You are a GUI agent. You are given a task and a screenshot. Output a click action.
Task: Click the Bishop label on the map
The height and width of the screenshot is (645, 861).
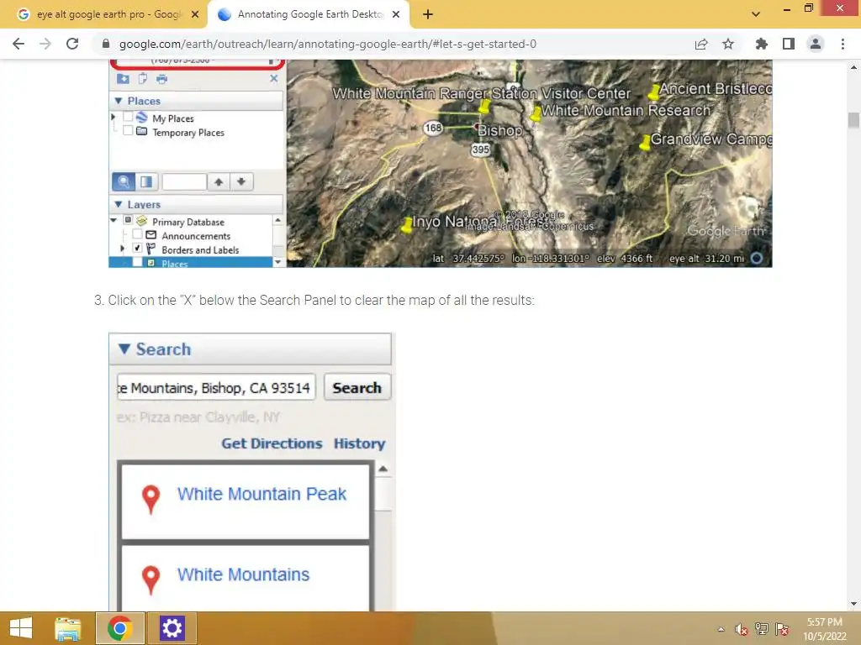tap(499, 130)
